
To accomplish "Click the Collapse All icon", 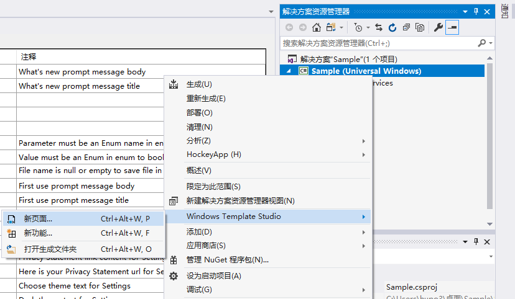I will (406, 27).
